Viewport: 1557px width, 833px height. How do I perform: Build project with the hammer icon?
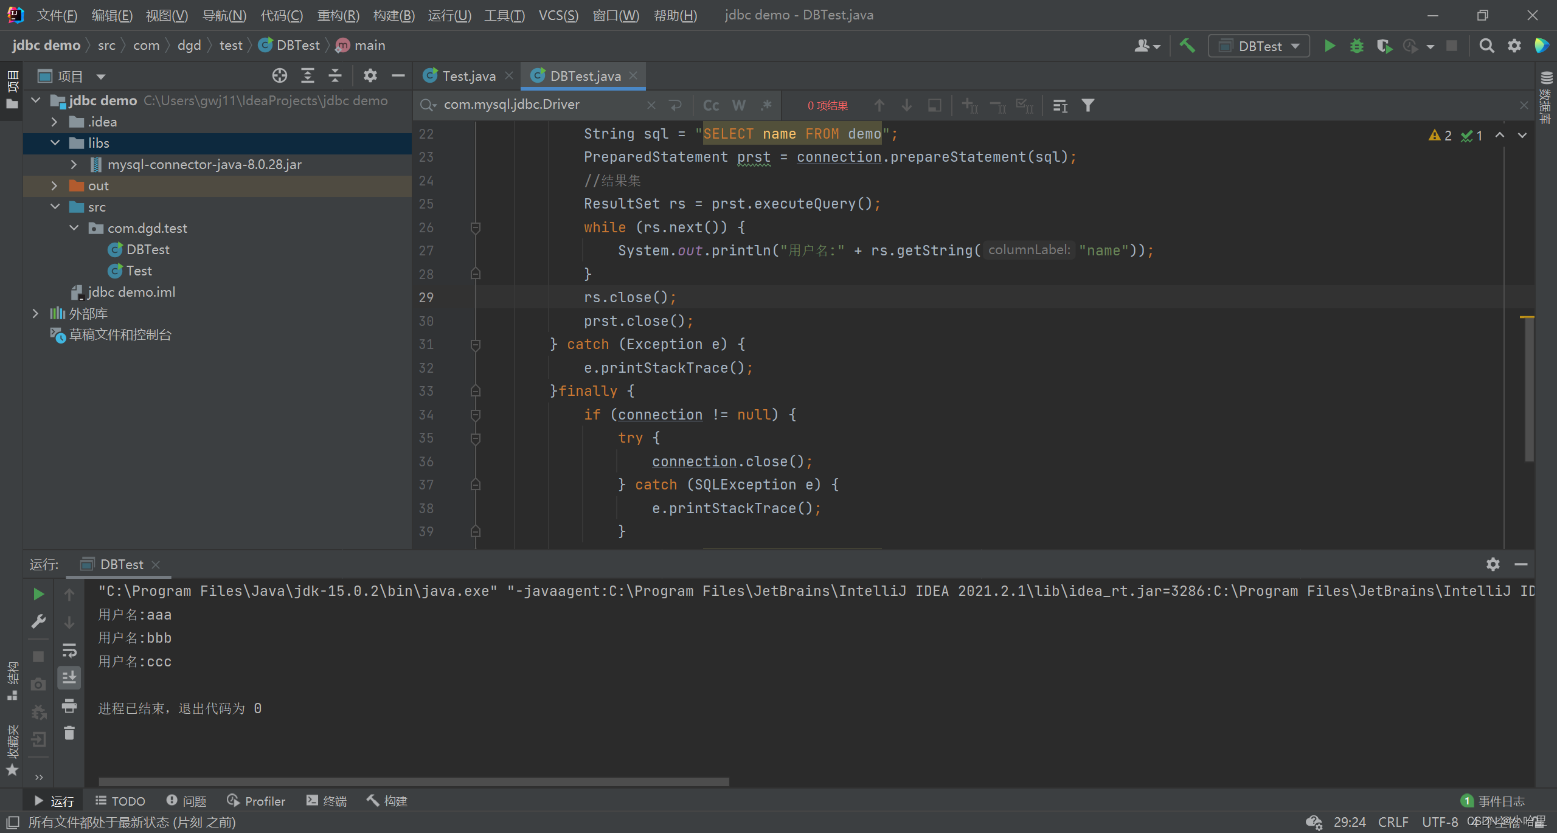[x=1187, y=46]
